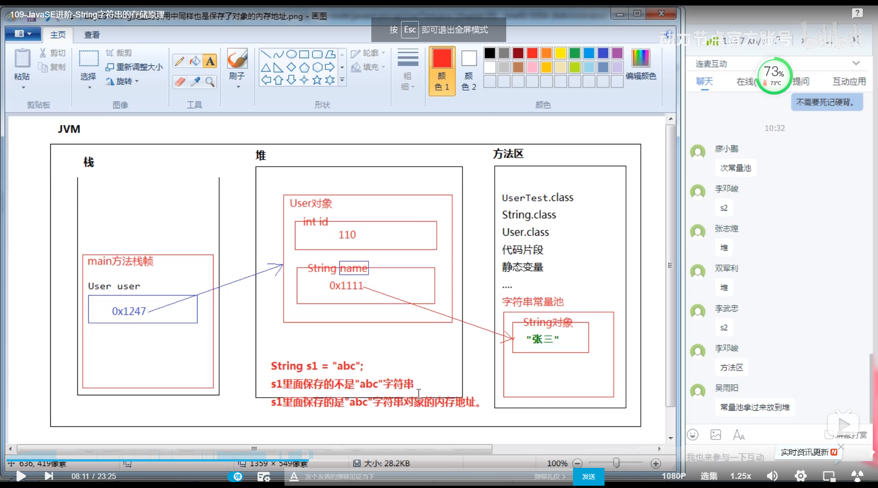
Task: Open the 轮廓 outline dropdown
Action: pyautogui.click(x=368, y=53)
